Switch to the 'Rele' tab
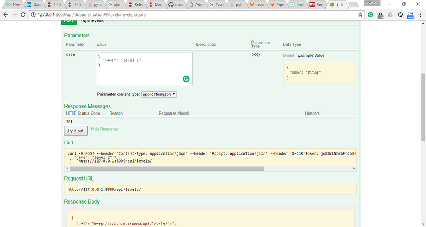 coord(135,5)
